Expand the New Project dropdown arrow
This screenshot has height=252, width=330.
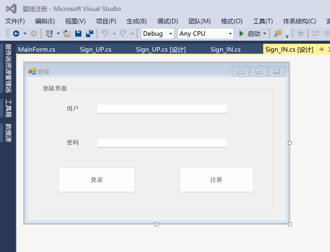coord(58,34)
